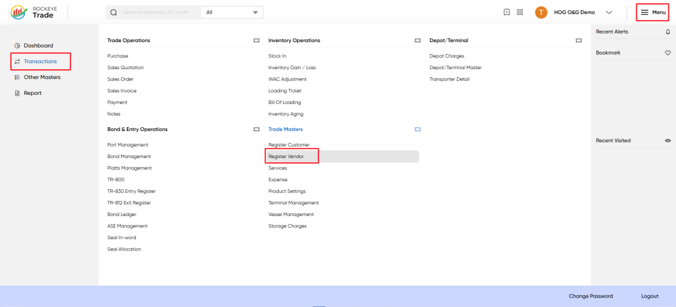The width and height of the screenshot is (676, 307).
Task: Open Platts Management
Action: pyautogui.click(x=129, y=169)
